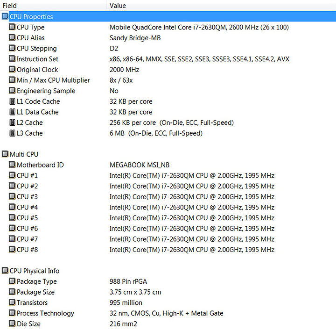Select the 'x86, x86-64, MMX, SSE' instruction value
Viewport: 336px width, 331px height.
click(x=200, y=59)
